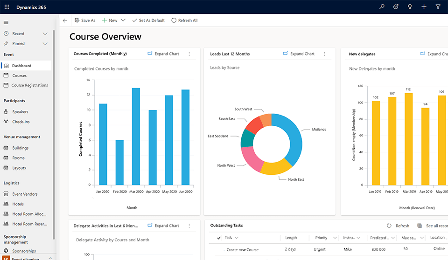
Task: Toggle the select-all checkmark in Outstanding Tasks
Action: click(219, 238)
